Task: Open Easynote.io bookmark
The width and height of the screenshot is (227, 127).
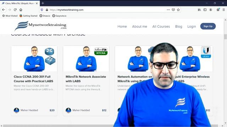Action: click(59, 16)
